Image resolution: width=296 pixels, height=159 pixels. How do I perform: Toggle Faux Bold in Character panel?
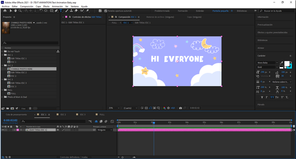coord(262,97)
